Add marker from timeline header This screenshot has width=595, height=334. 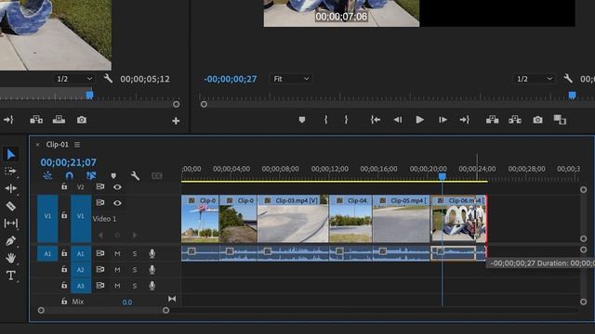coord(113,175)
